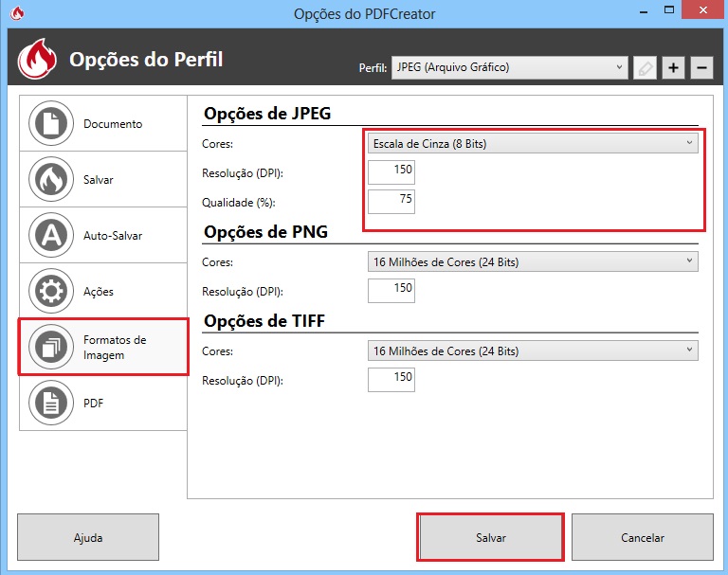Viewport: 728px width, 575px height.
Task: Focus the JPEG Resolução (DPI) field
Action: click(391, 172)
